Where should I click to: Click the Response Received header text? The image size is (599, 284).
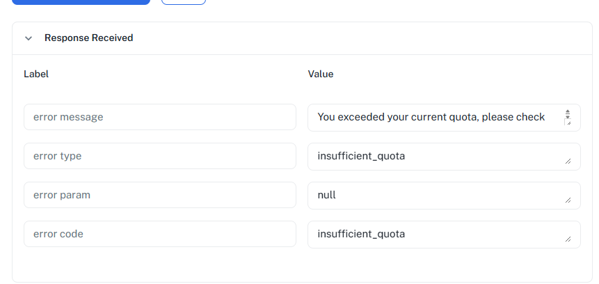coord(88,38)
